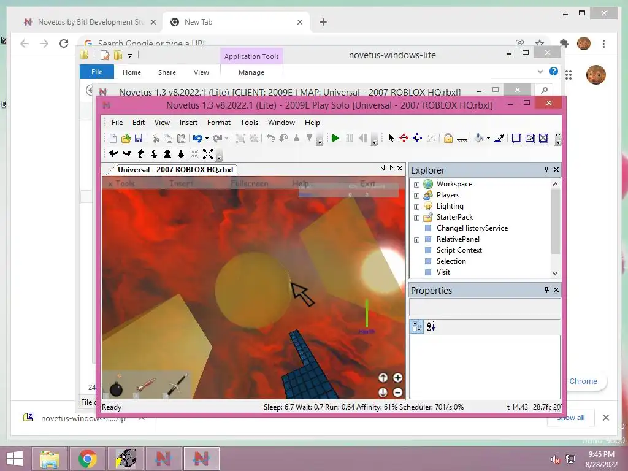Viewport: 628px width, 471px height.
Task: Click the in-game camera tilt up button
Action: point(383,378)
